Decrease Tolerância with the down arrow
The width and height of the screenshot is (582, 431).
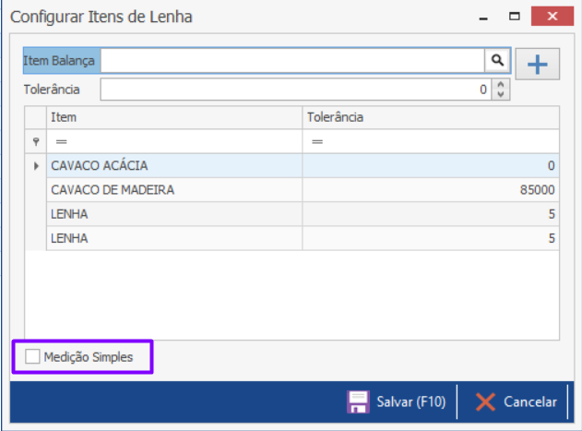pos(500,94)
